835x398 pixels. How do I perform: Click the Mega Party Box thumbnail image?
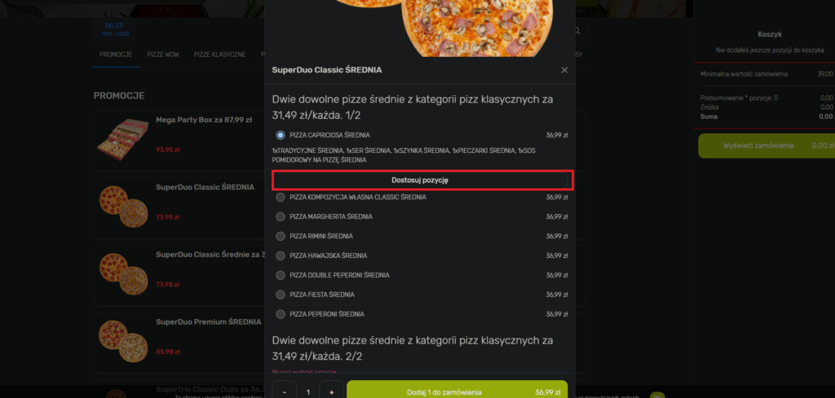(x=123, y=140)
